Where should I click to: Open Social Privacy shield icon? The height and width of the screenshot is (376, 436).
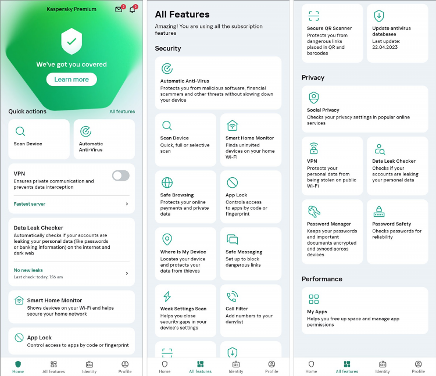314,98
